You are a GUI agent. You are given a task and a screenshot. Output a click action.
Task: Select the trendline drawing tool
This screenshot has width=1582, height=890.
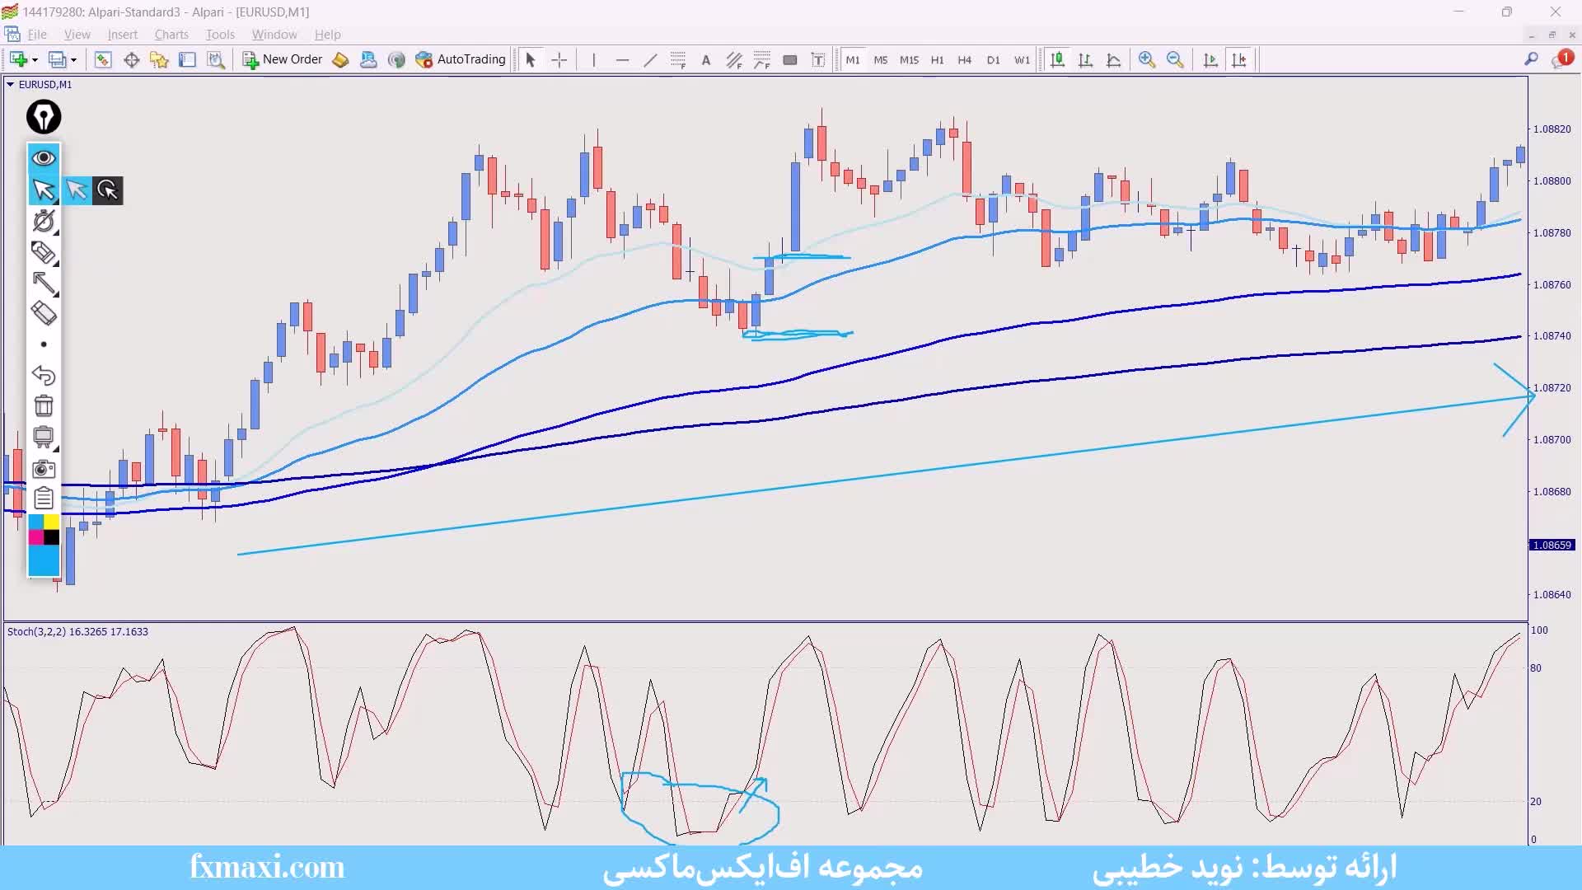tap(650, 59)
